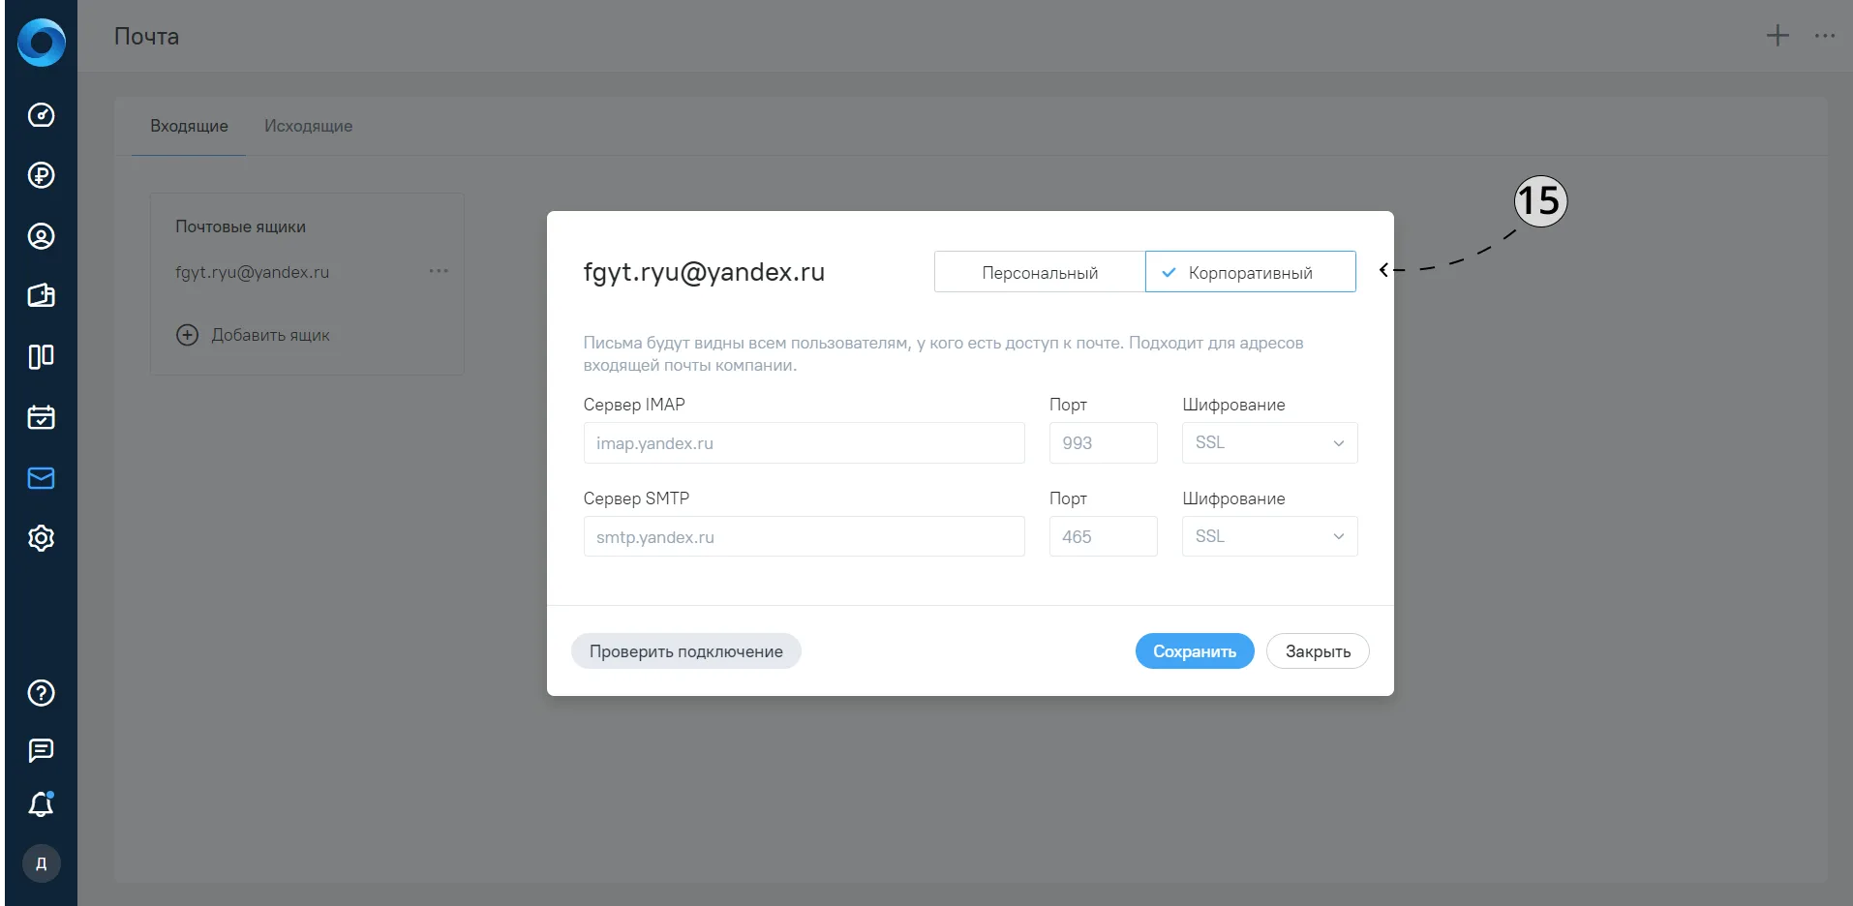
Task: Open the kanban boards icon in sidebar
Action: tap(41, 357)
